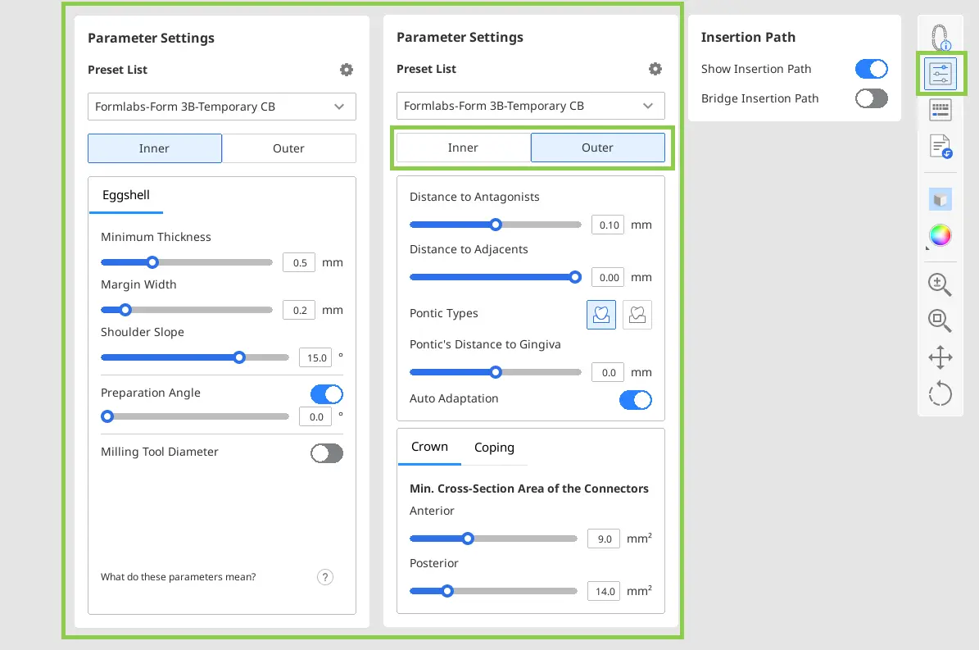Click Posterior value field 14.0
979x650 pixels.
pos(604,591)
